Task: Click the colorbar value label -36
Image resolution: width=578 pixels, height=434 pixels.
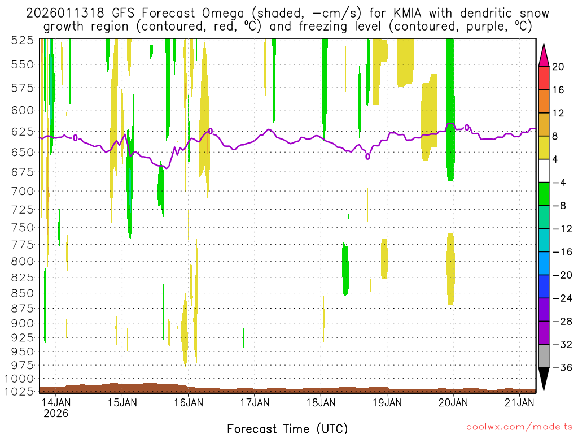Action: (562, 367)
